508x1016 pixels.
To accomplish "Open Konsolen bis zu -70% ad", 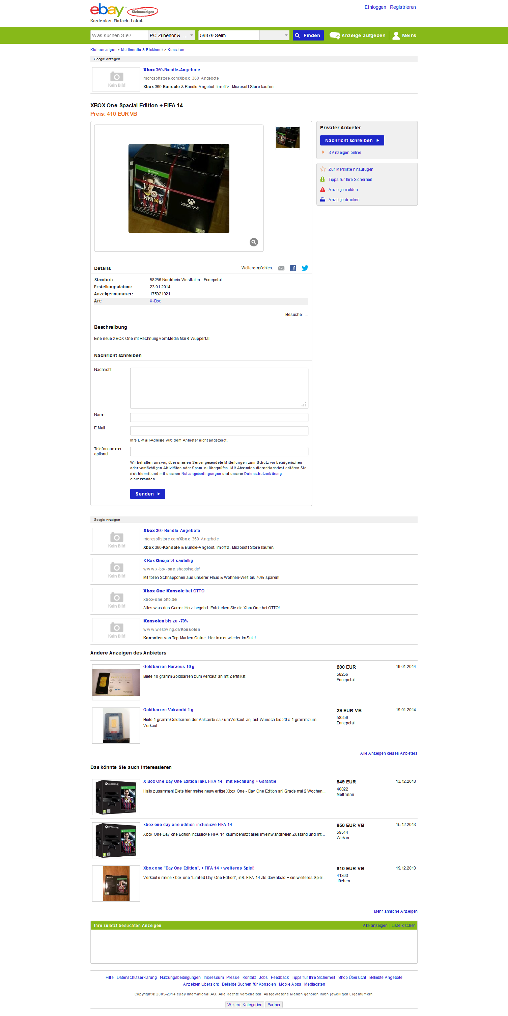I will 166,621.
